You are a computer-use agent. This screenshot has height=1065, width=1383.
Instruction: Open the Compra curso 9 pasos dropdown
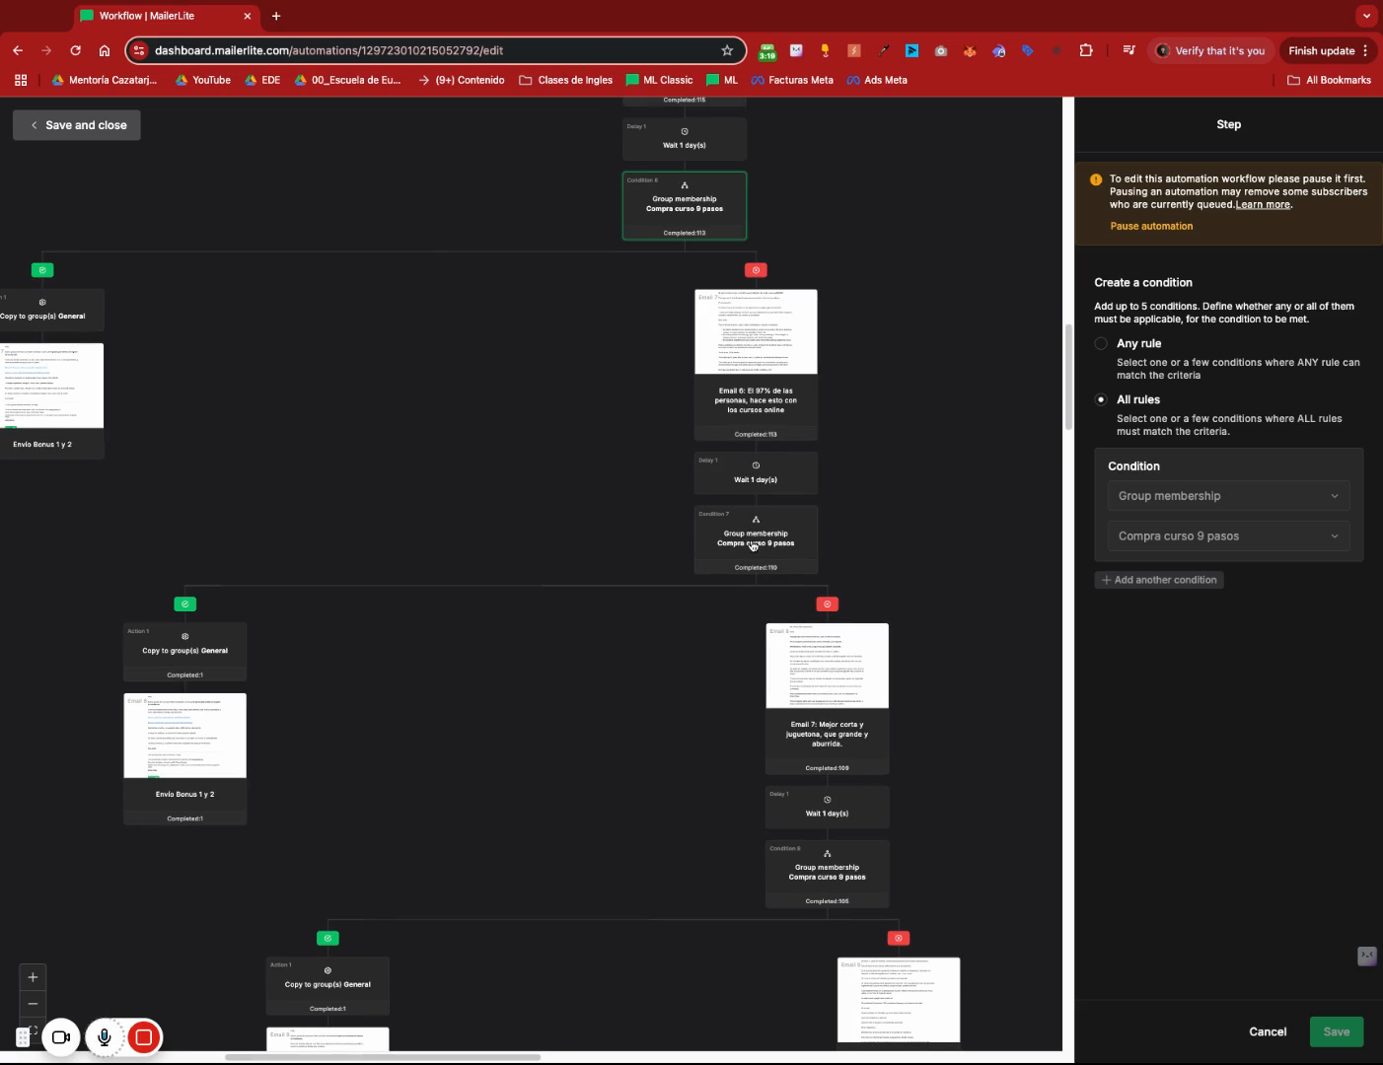click(1228, 536)
